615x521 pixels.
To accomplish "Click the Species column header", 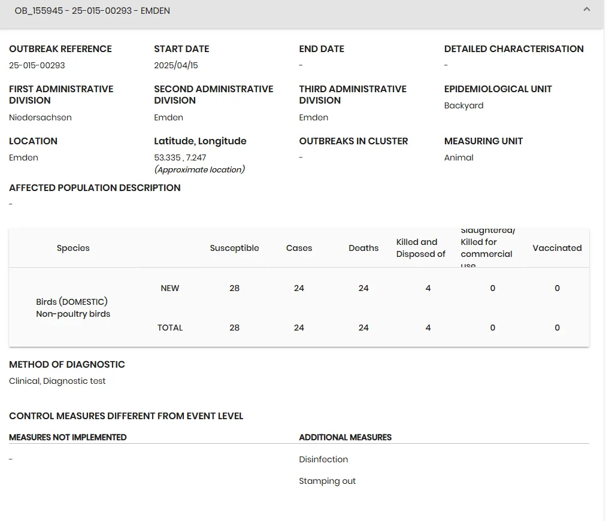I will (x=73, y=248).
